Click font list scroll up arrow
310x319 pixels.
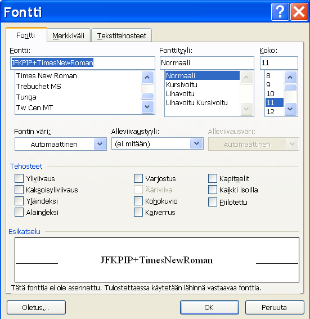pyautogui.click(x=147, y=77)
